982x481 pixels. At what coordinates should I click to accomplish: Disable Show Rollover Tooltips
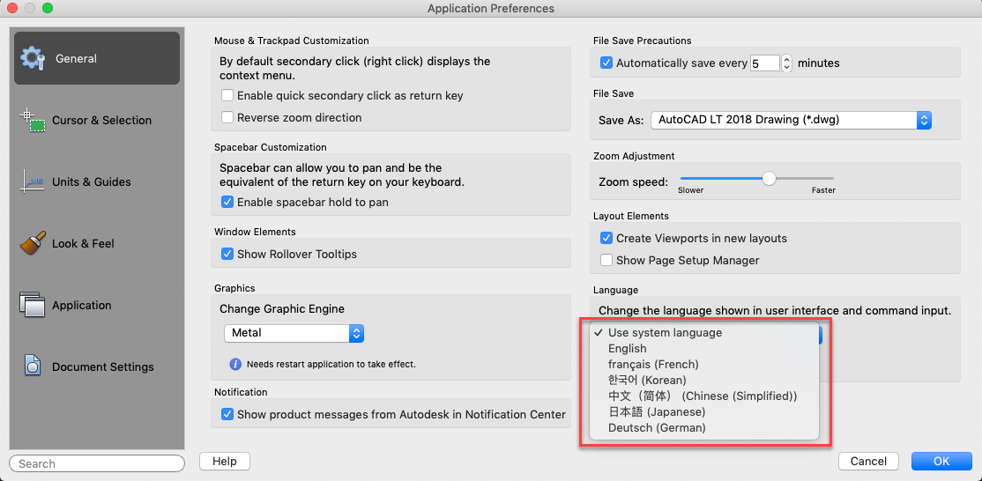click(227, 254)
